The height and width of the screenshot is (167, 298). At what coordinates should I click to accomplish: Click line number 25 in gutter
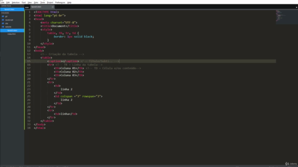pos(29,96)
